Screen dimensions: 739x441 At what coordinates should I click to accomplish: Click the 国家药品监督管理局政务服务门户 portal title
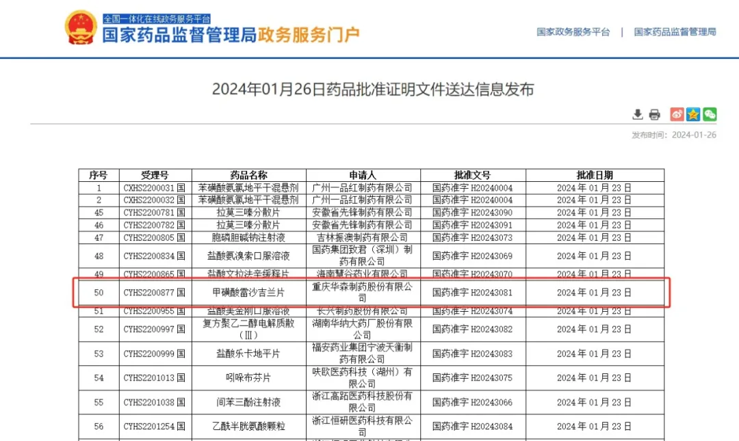(x=231, y=35)
